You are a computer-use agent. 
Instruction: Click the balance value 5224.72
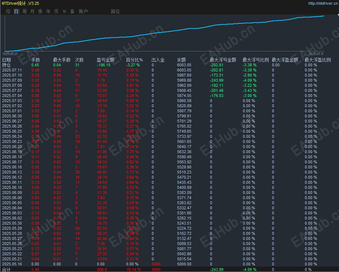point(184,228)
